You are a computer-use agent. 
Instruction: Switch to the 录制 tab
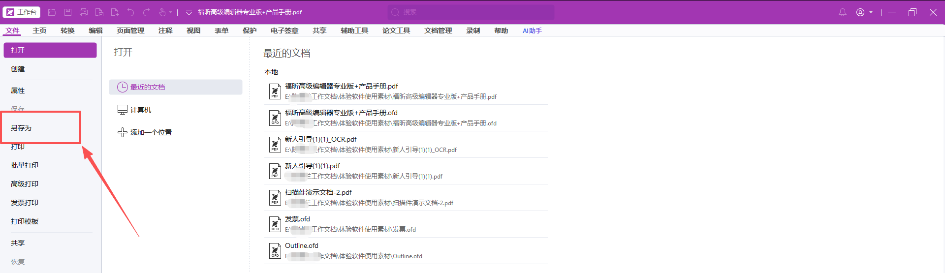pos(473,30)
